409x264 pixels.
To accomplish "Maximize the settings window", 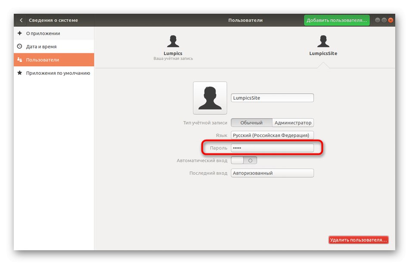I will tap(384, 20).
